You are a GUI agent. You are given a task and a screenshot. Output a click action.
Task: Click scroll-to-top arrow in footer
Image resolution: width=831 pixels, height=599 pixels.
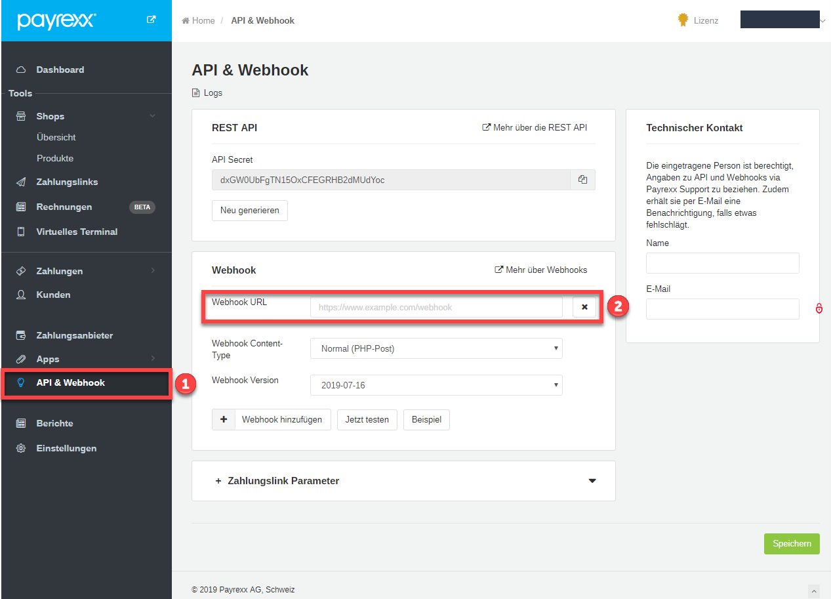pos(814,590)
